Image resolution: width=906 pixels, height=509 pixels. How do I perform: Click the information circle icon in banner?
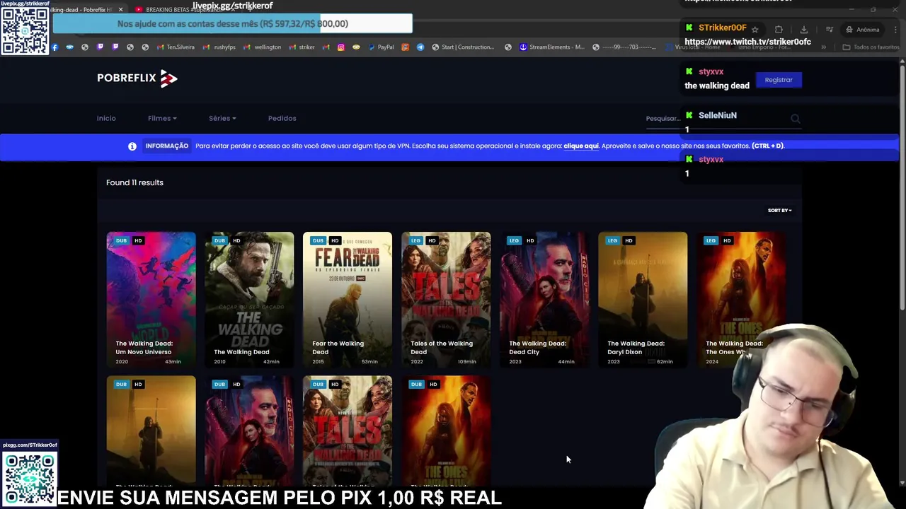pyautogui.click(x=132, y=146)
